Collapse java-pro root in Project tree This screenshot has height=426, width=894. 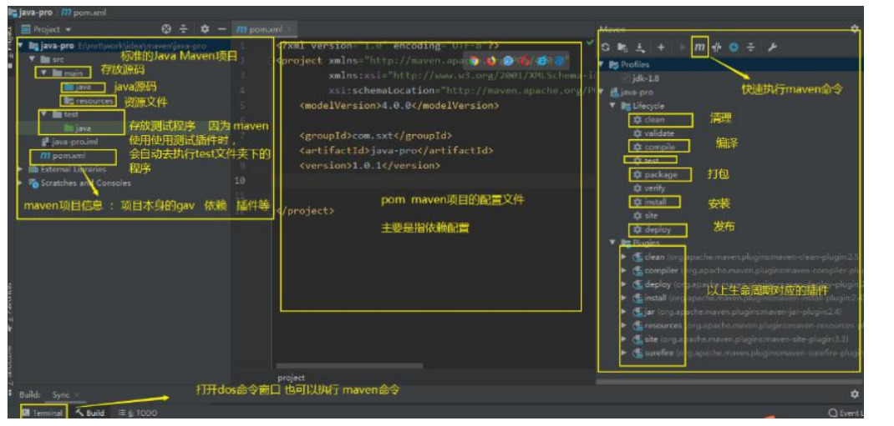coord(21,46)
